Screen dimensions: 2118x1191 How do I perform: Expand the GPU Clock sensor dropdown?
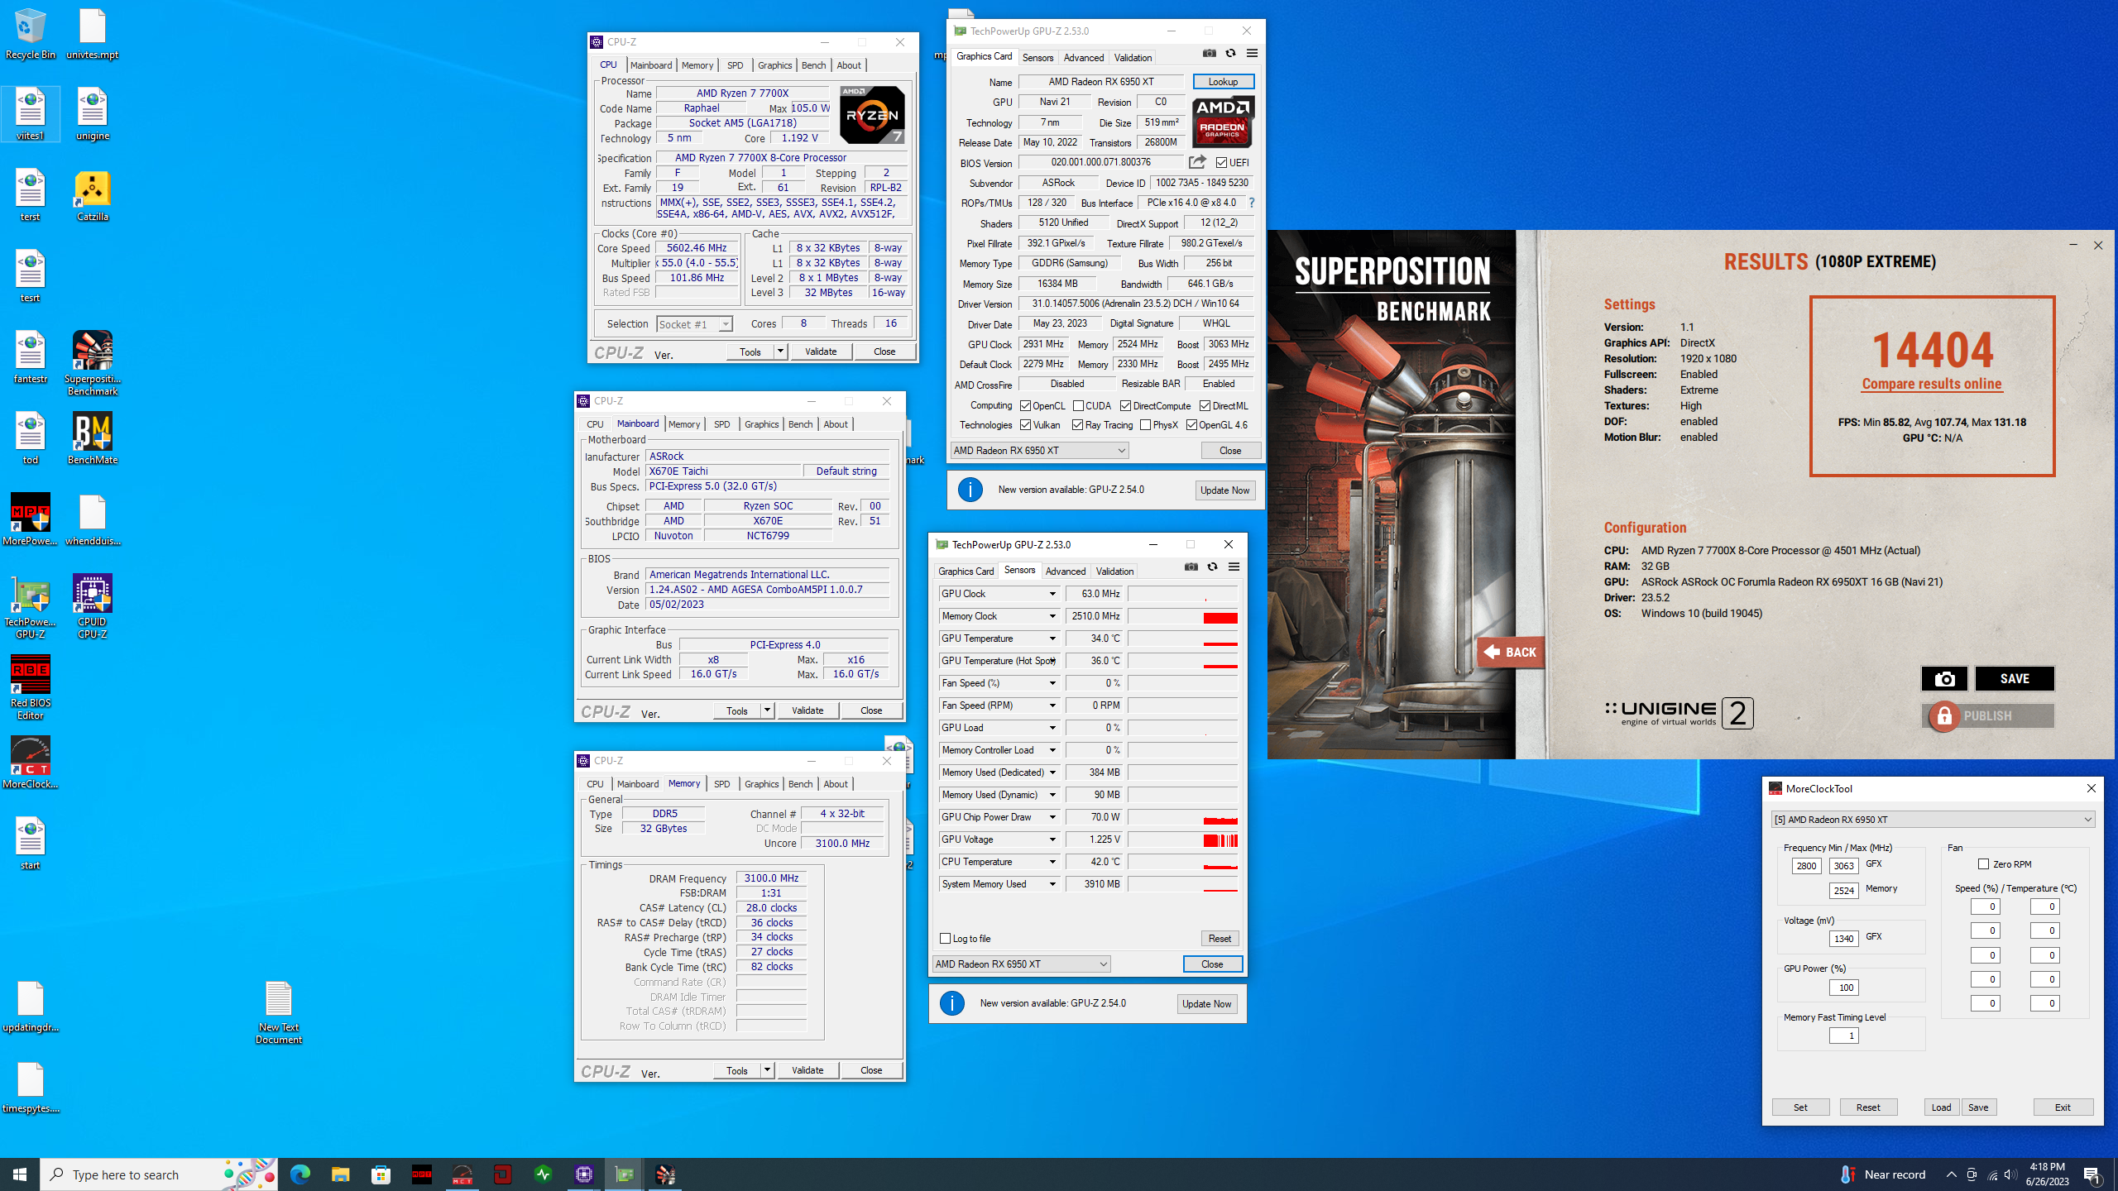tap(1052, 594)
